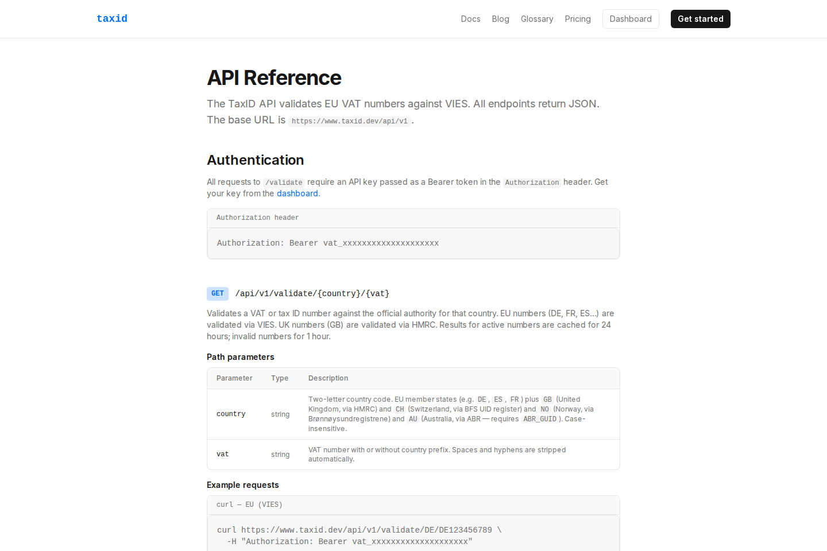This screenshot has width=827, height=551.
Task: Click the Path parameters heading
Action: click(x=241, y=357)
